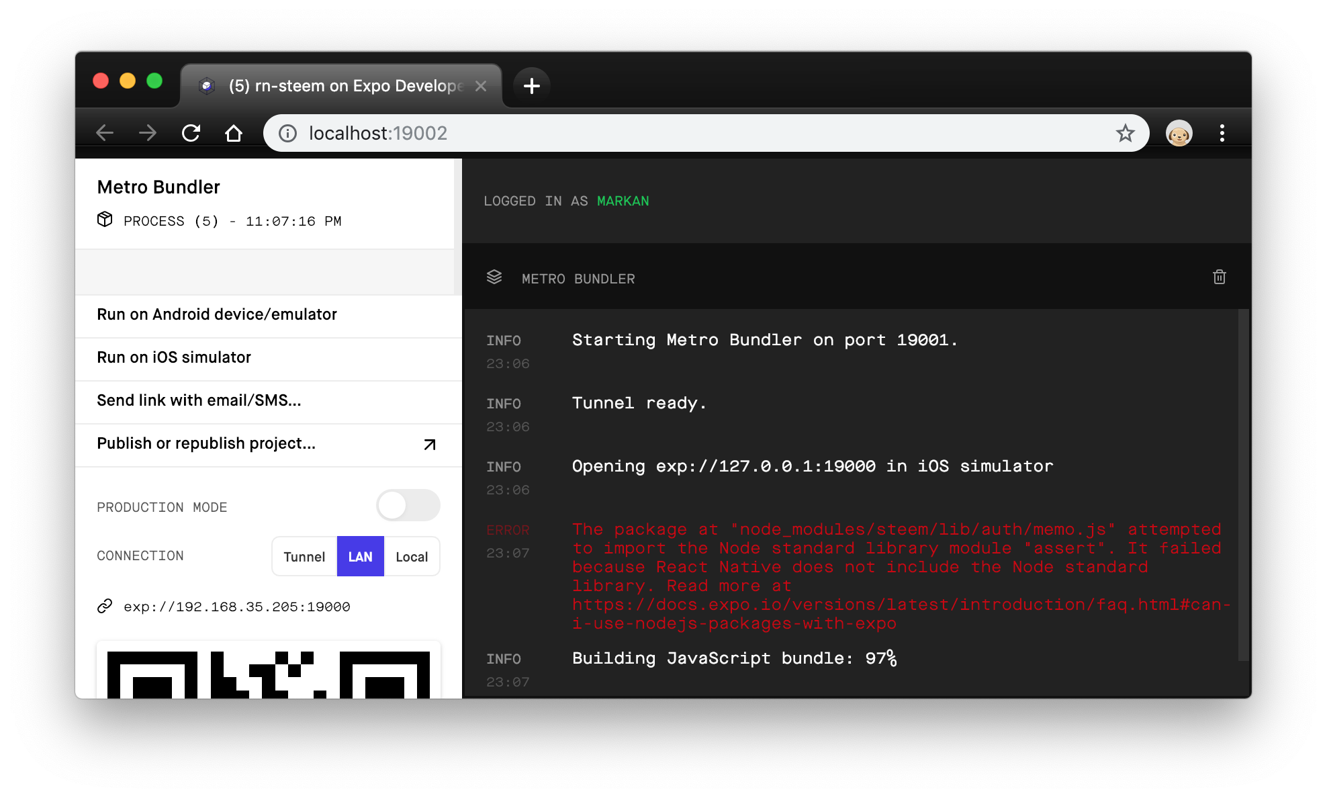The width and height of the screenshot is (1327, 798).
Task: Reload the page with the refresh icon
Action: [x=191, y=133]
